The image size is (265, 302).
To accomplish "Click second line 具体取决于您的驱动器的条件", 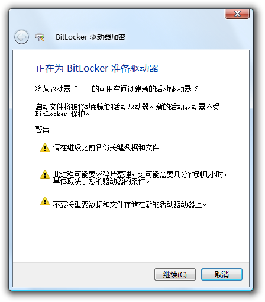I will coord(101,181).
